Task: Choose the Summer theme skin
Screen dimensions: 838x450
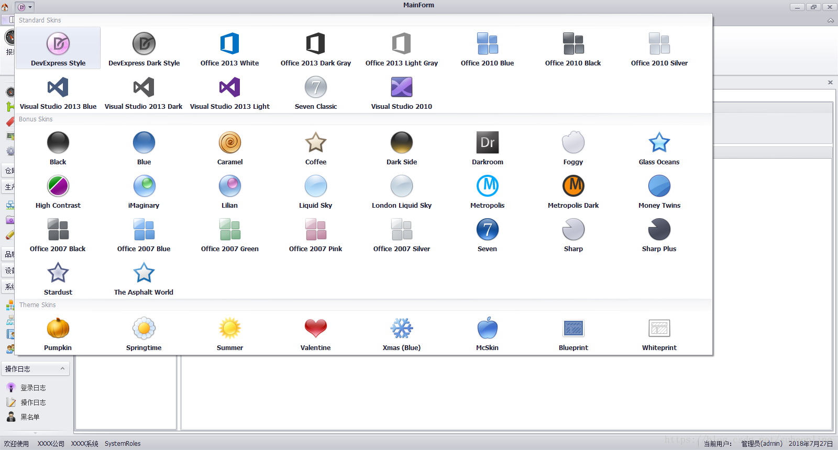Action: click(x=230, y=333)
